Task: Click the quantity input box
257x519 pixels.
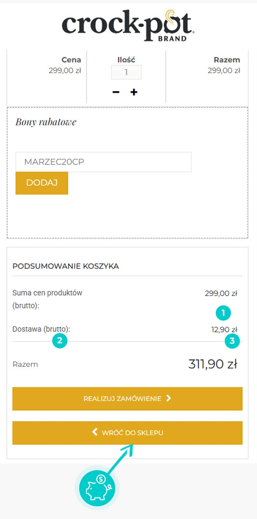Action: coord(126,72)
